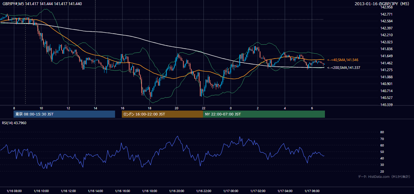Click hour mark 6 under price chart

click(312, 108)
